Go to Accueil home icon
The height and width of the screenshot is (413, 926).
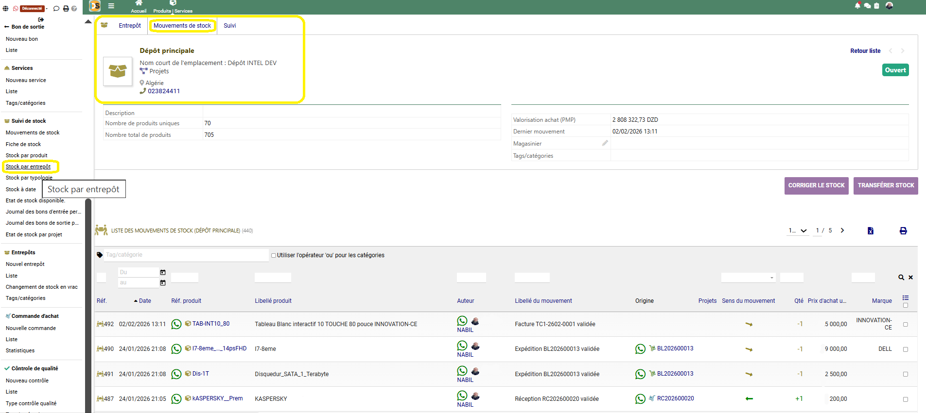[x=139, y=4]
